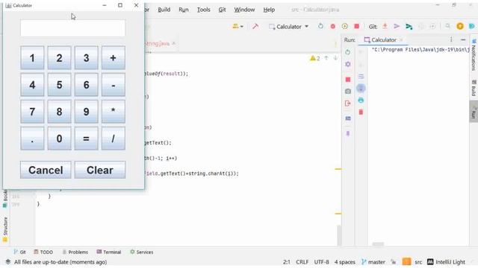Go to next highlighted error down arrow
Image resolution: width=478 pixels, height=268 pixels.
pyautogui.click(x=335, y=58)
